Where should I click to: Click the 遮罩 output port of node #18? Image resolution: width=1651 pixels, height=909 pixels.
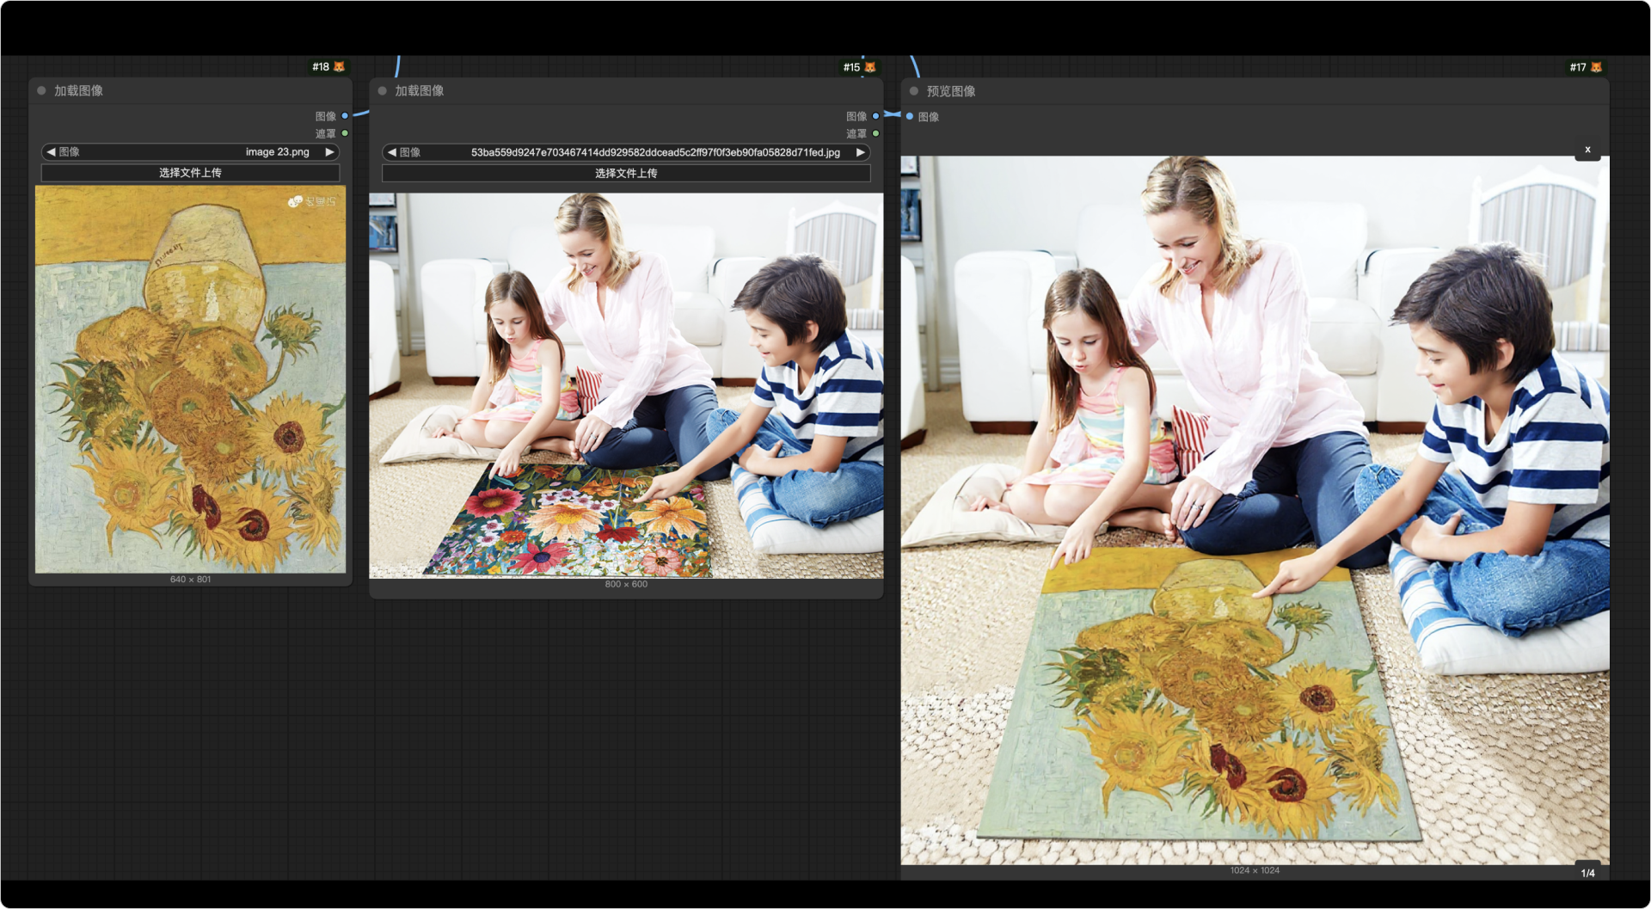click(345, 133)
